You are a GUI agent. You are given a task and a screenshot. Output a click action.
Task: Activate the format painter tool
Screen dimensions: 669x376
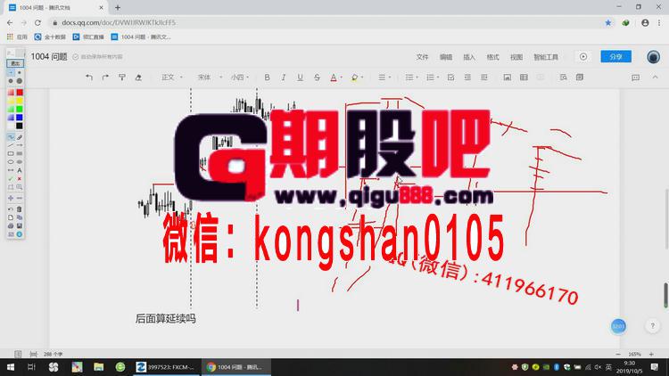pos(122,78)
